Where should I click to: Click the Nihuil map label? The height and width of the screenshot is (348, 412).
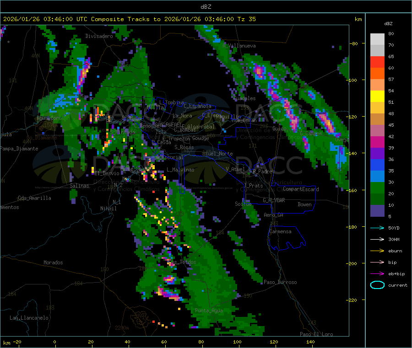tap(108, 209)
